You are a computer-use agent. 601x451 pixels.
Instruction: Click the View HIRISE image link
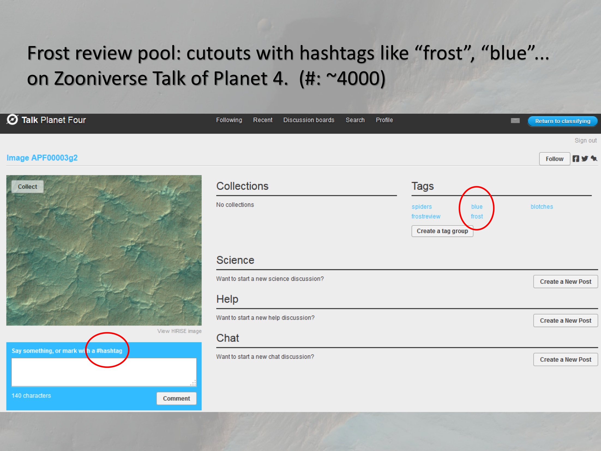(179, 331)
